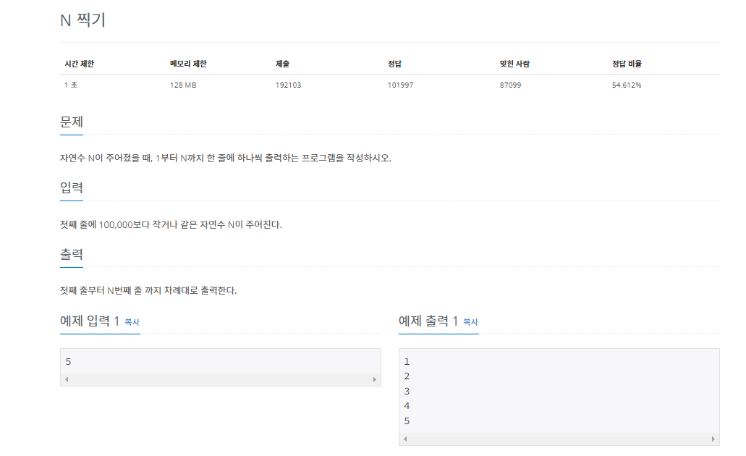Click the 출력 section heading
Viewport: 746px width, 456px height.
pyautogui.click(x=72, y=254)
